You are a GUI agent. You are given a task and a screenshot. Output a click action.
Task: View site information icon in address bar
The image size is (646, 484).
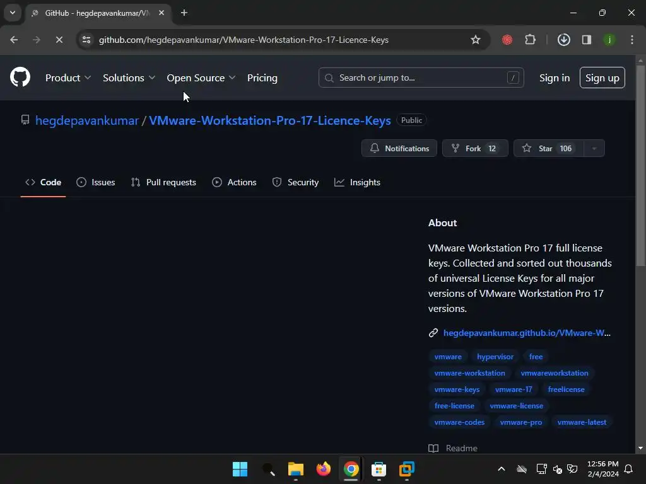click(86, 40)
